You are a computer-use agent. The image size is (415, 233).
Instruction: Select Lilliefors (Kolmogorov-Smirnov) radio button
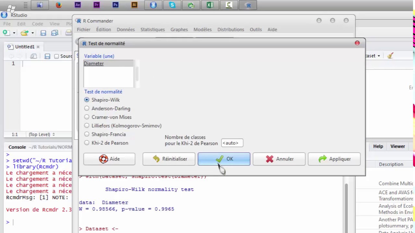click(87, 126)
